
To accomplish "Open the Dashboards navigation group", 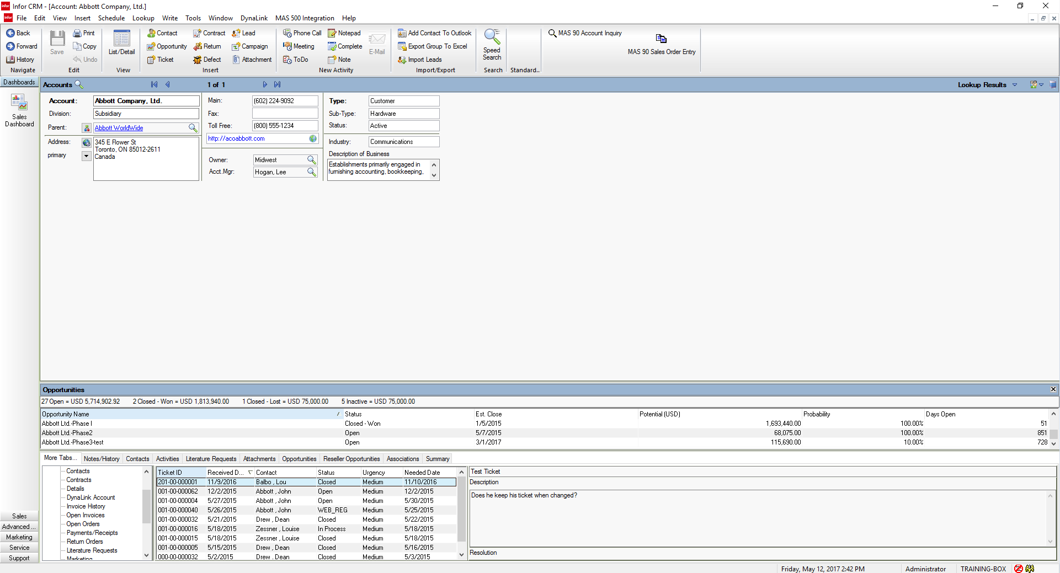I will click(x=19, y=82).
